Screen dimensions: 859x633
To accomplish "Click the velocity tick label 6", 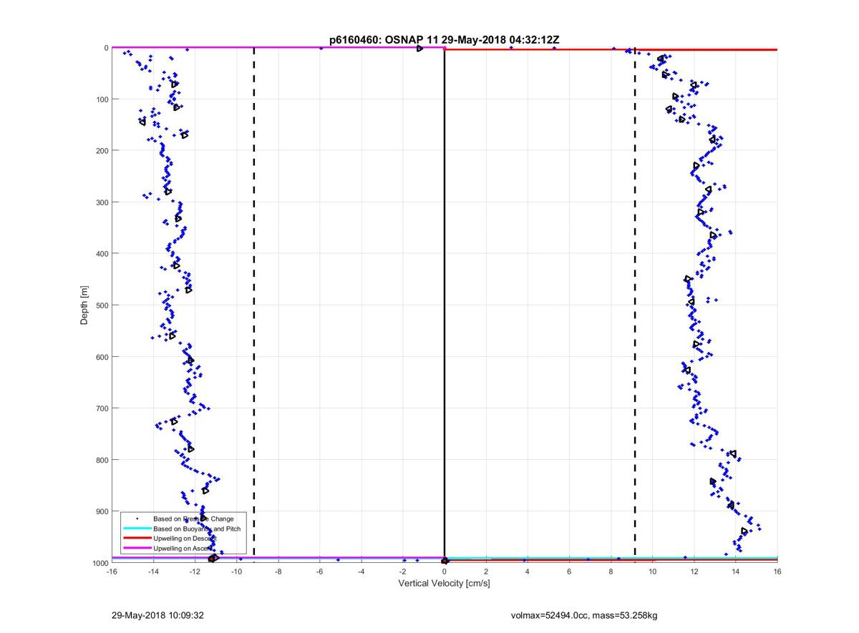I will [569, 571].
